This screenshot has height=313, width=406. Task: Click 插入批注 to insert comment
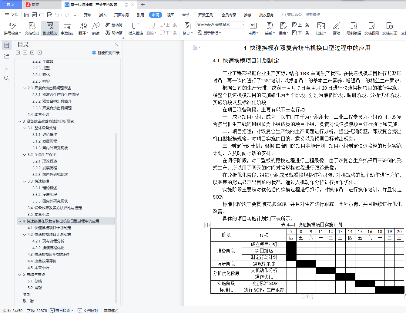pyautogui.click(x=136, y=29)
